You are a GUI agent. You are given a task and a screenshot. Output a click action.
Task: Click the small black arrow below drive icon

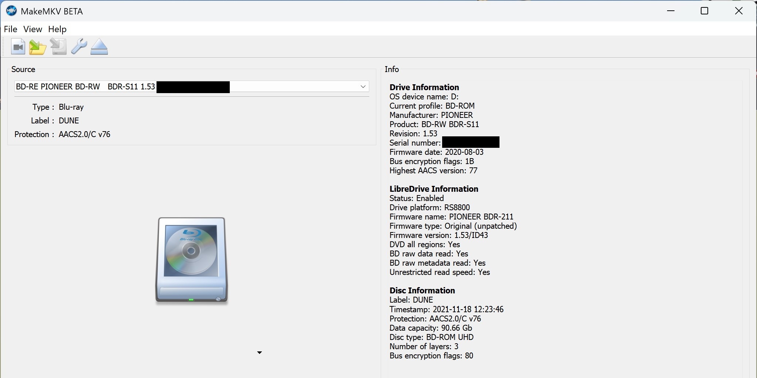[x=259, y=353]
